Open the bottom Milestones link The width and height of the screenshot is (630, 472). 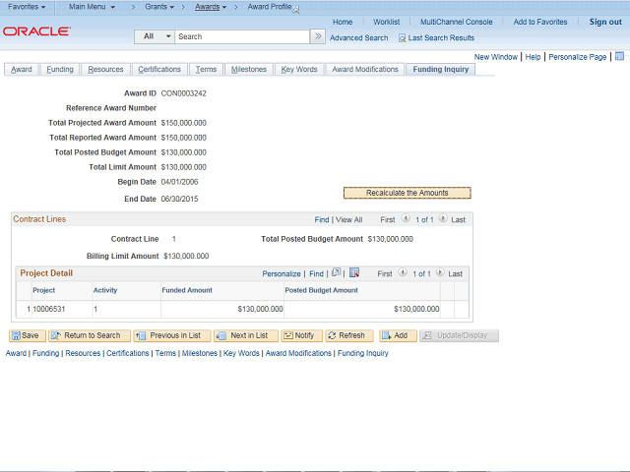200,353
